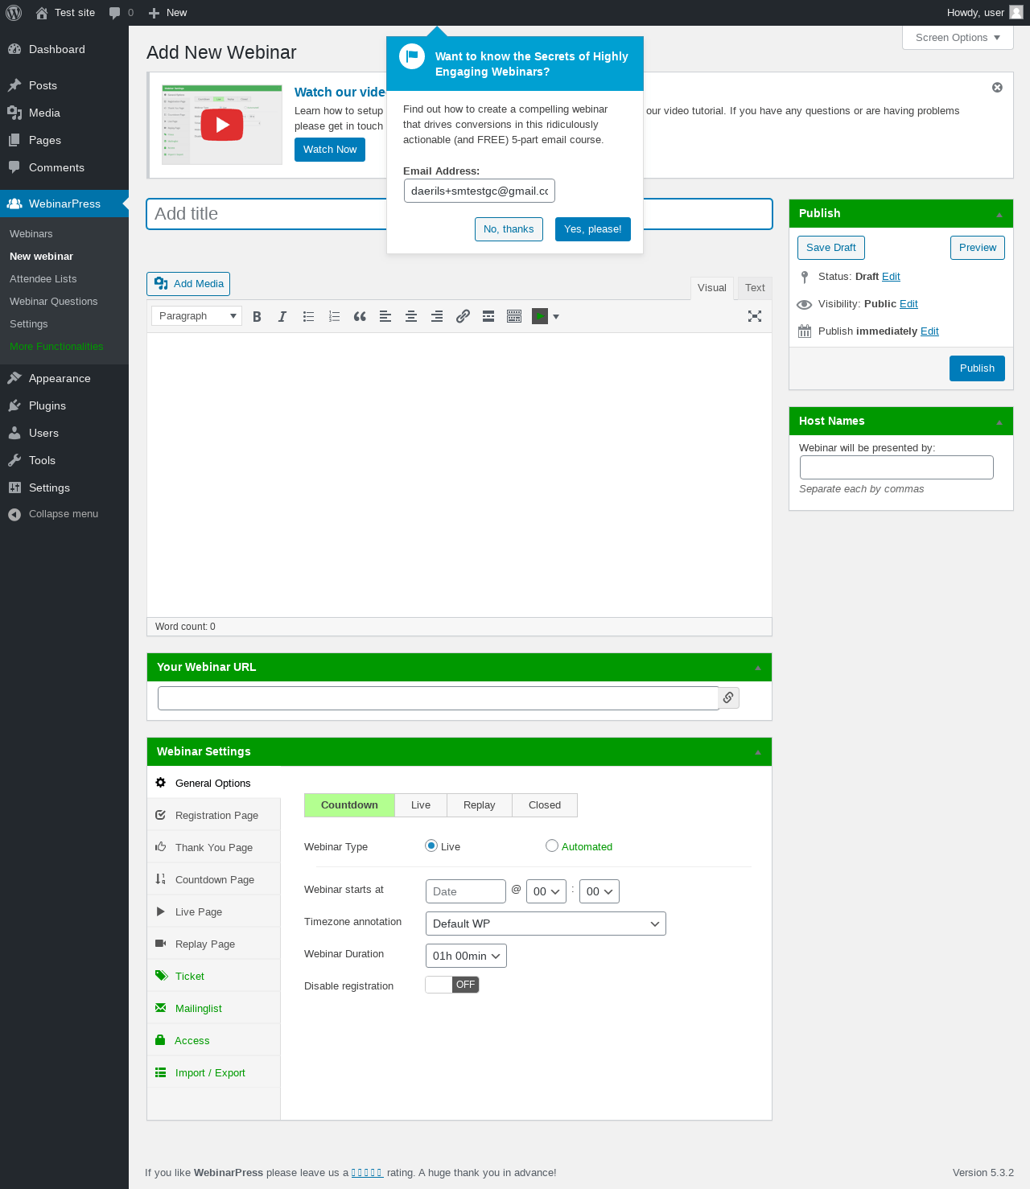
Task: Click Yes, please! in popup
Action: tap(593, 229)
